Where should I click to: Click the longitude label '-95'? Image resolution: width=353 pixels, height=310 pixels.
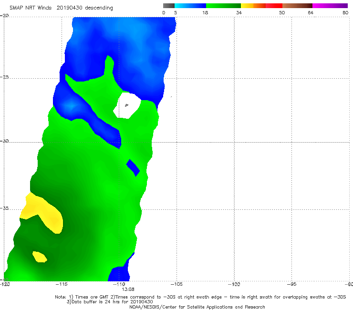(291, 284)
